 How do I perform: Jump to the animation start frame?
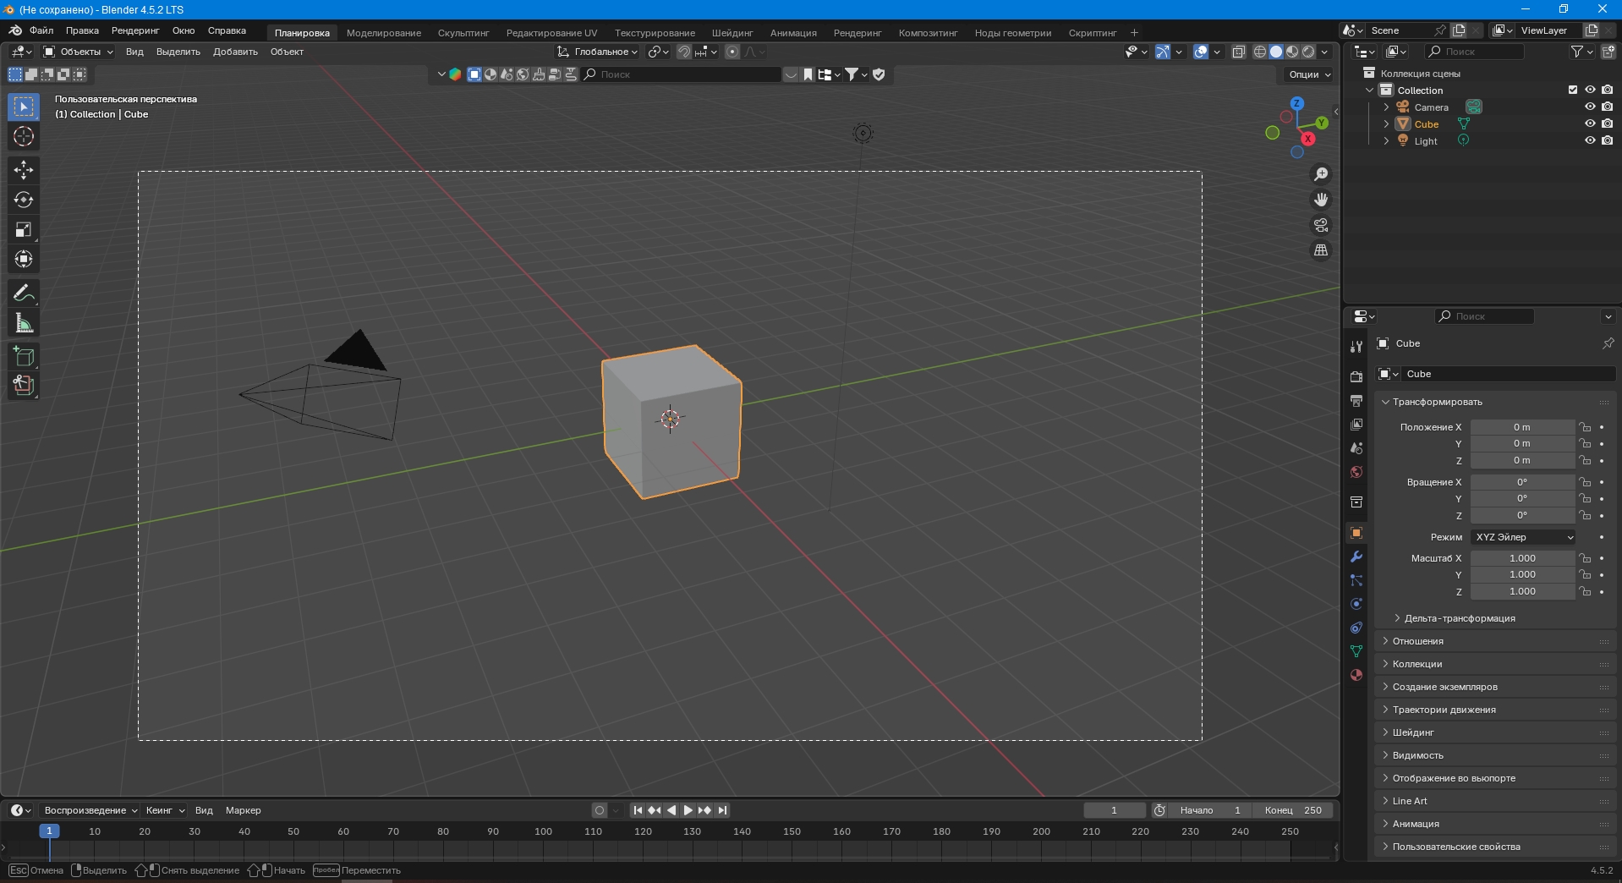(638, 810)
